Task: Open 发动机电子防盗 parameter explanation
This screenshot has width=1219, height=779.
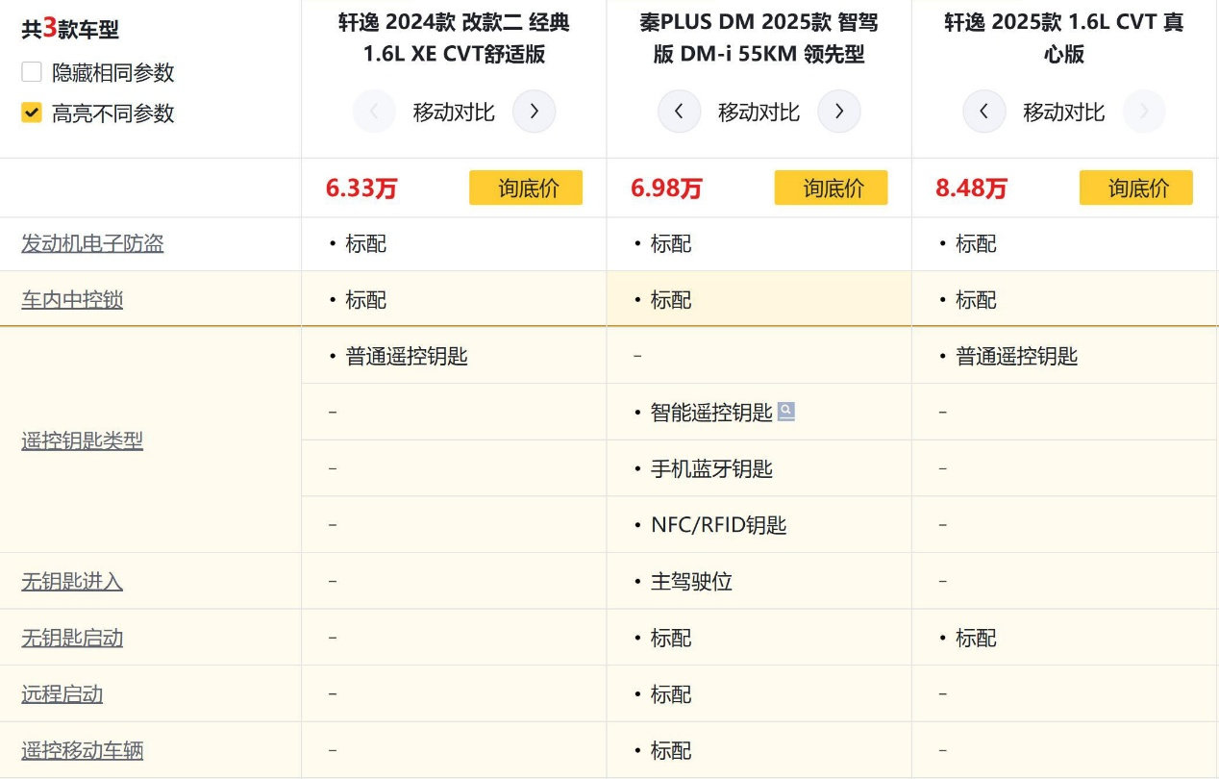Action: pyautogui.click(x=92, y=243)
